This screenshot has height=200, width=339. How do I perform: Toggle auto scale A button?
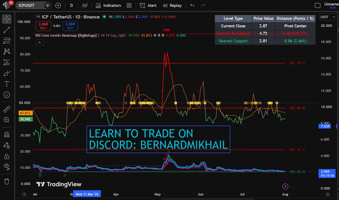point(328,194)
